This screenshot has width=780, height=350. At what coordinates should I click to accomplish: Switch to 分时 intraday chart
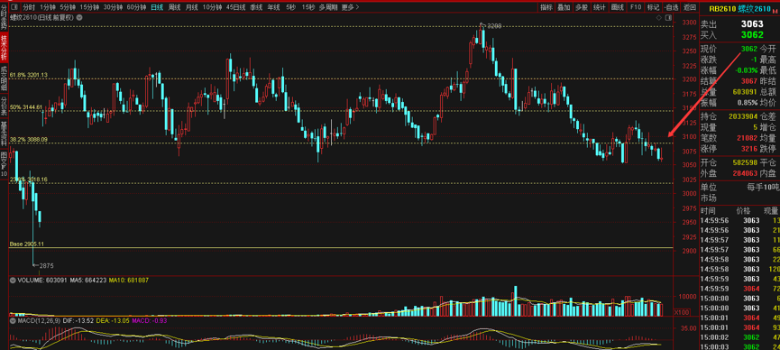[30, 7]
